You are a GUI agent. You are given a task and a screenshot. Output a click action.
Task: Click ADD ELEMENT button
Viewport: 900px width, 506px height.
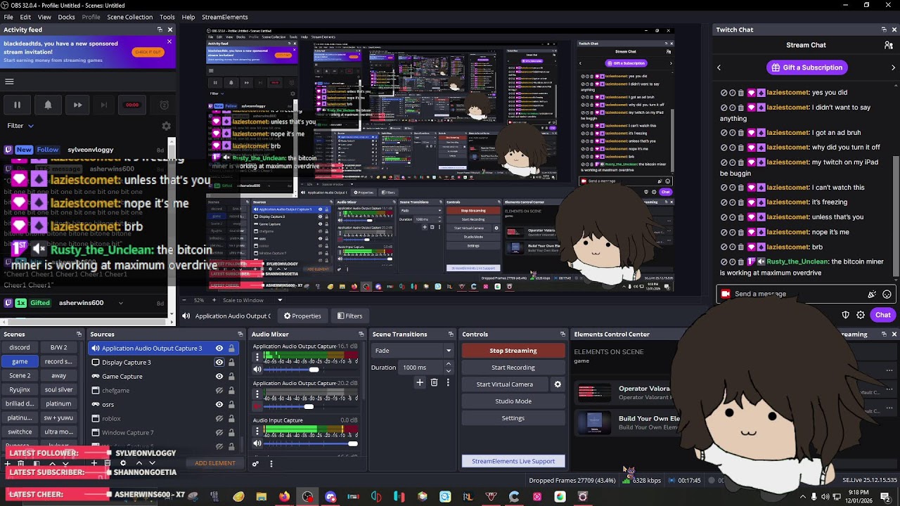tap(215, 463)
